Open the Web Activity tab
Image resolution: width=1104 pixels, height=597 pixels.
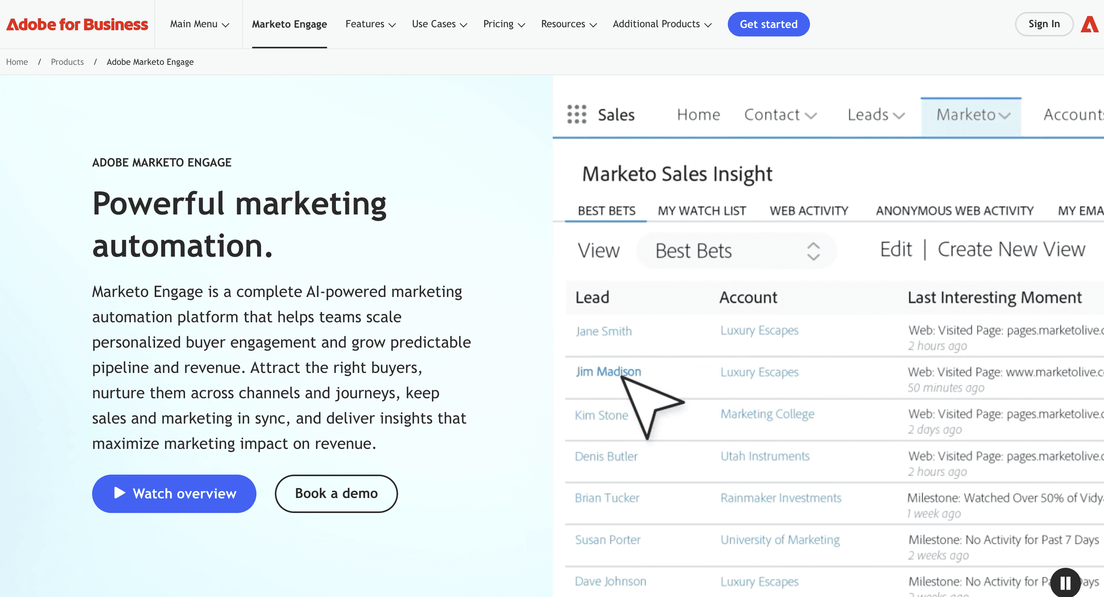(808, 210)
